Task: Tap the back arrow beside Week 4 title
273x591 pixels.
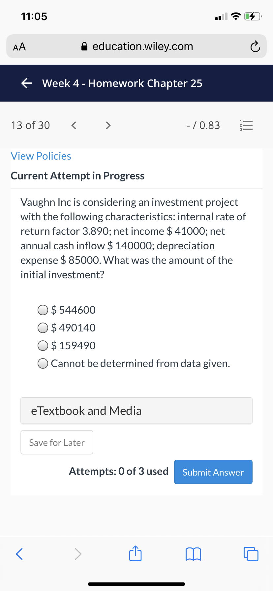Action: [26, 83]
